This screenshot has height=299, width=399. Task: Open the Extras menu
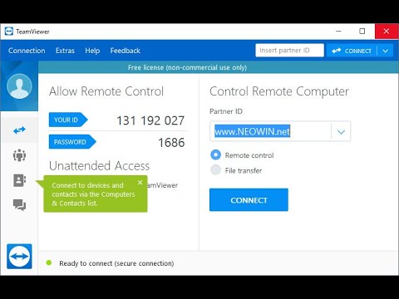(x=65, y=51)
